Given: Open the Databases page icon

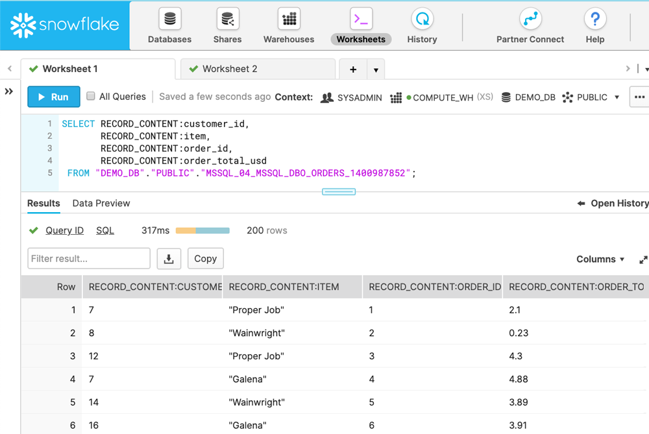Looking at the screenshot, I should [169, 19].
